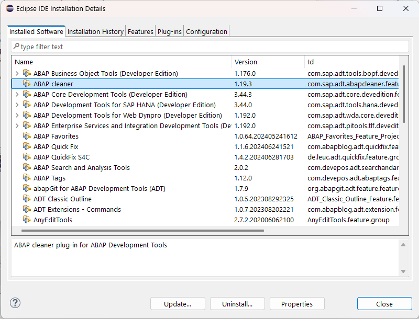Expand ABAP Business Object Tools (Developer Edition)
Viewport: 419px width, 319px height.
tap(17, 73)
